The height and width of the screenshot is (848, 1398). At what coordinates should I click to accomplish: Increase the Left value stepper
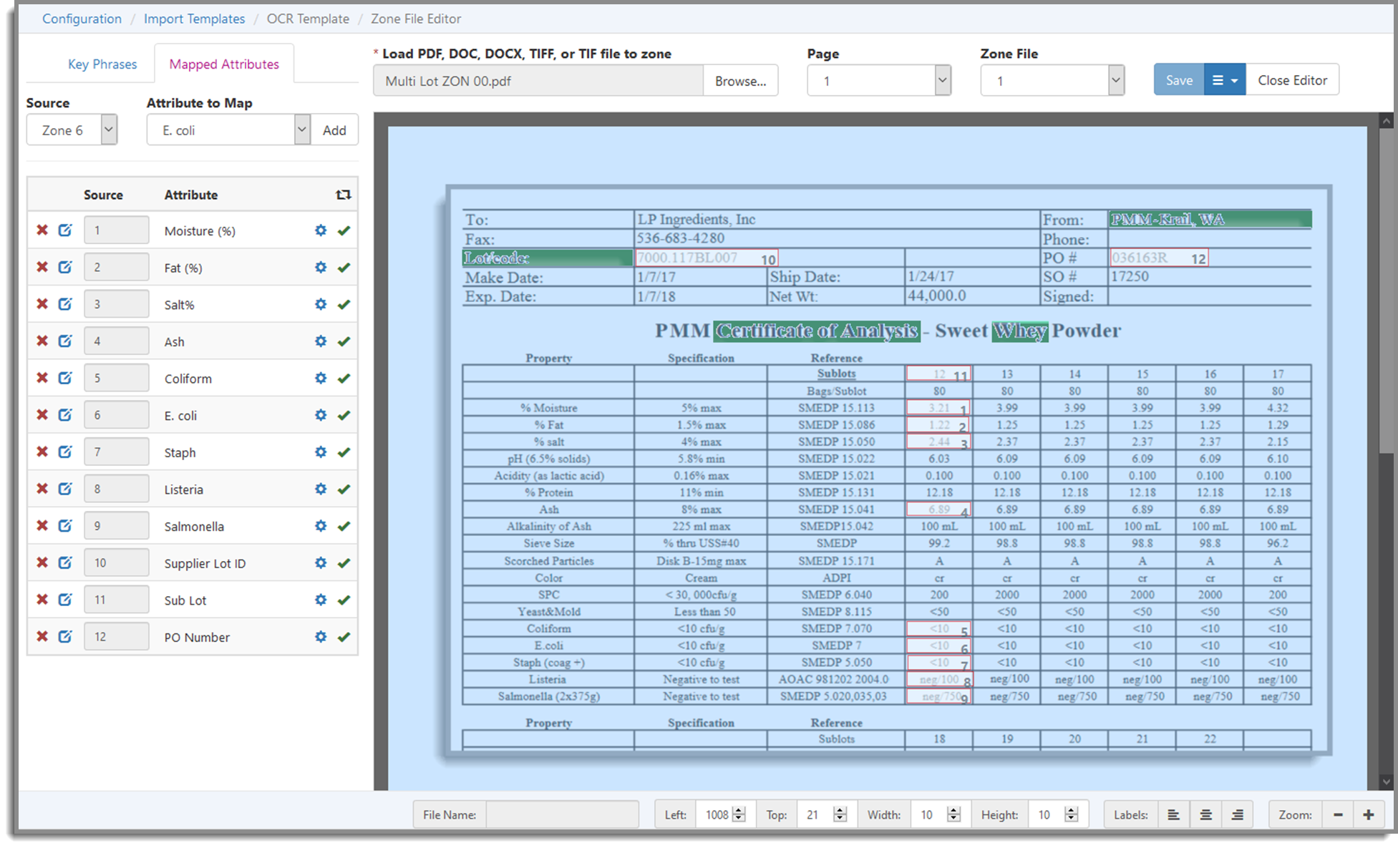pos(739,810)
